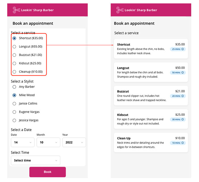Viewport: 199px width, 182px height.
Task: Select the Clean Up service card
Action: tap(151, 142)
